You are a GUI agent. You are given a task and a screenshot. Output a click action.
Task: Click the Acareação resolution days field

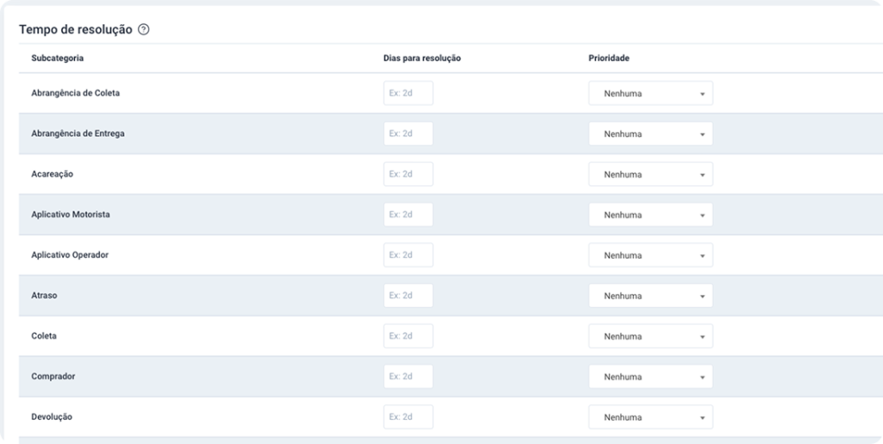click(408, 174)
